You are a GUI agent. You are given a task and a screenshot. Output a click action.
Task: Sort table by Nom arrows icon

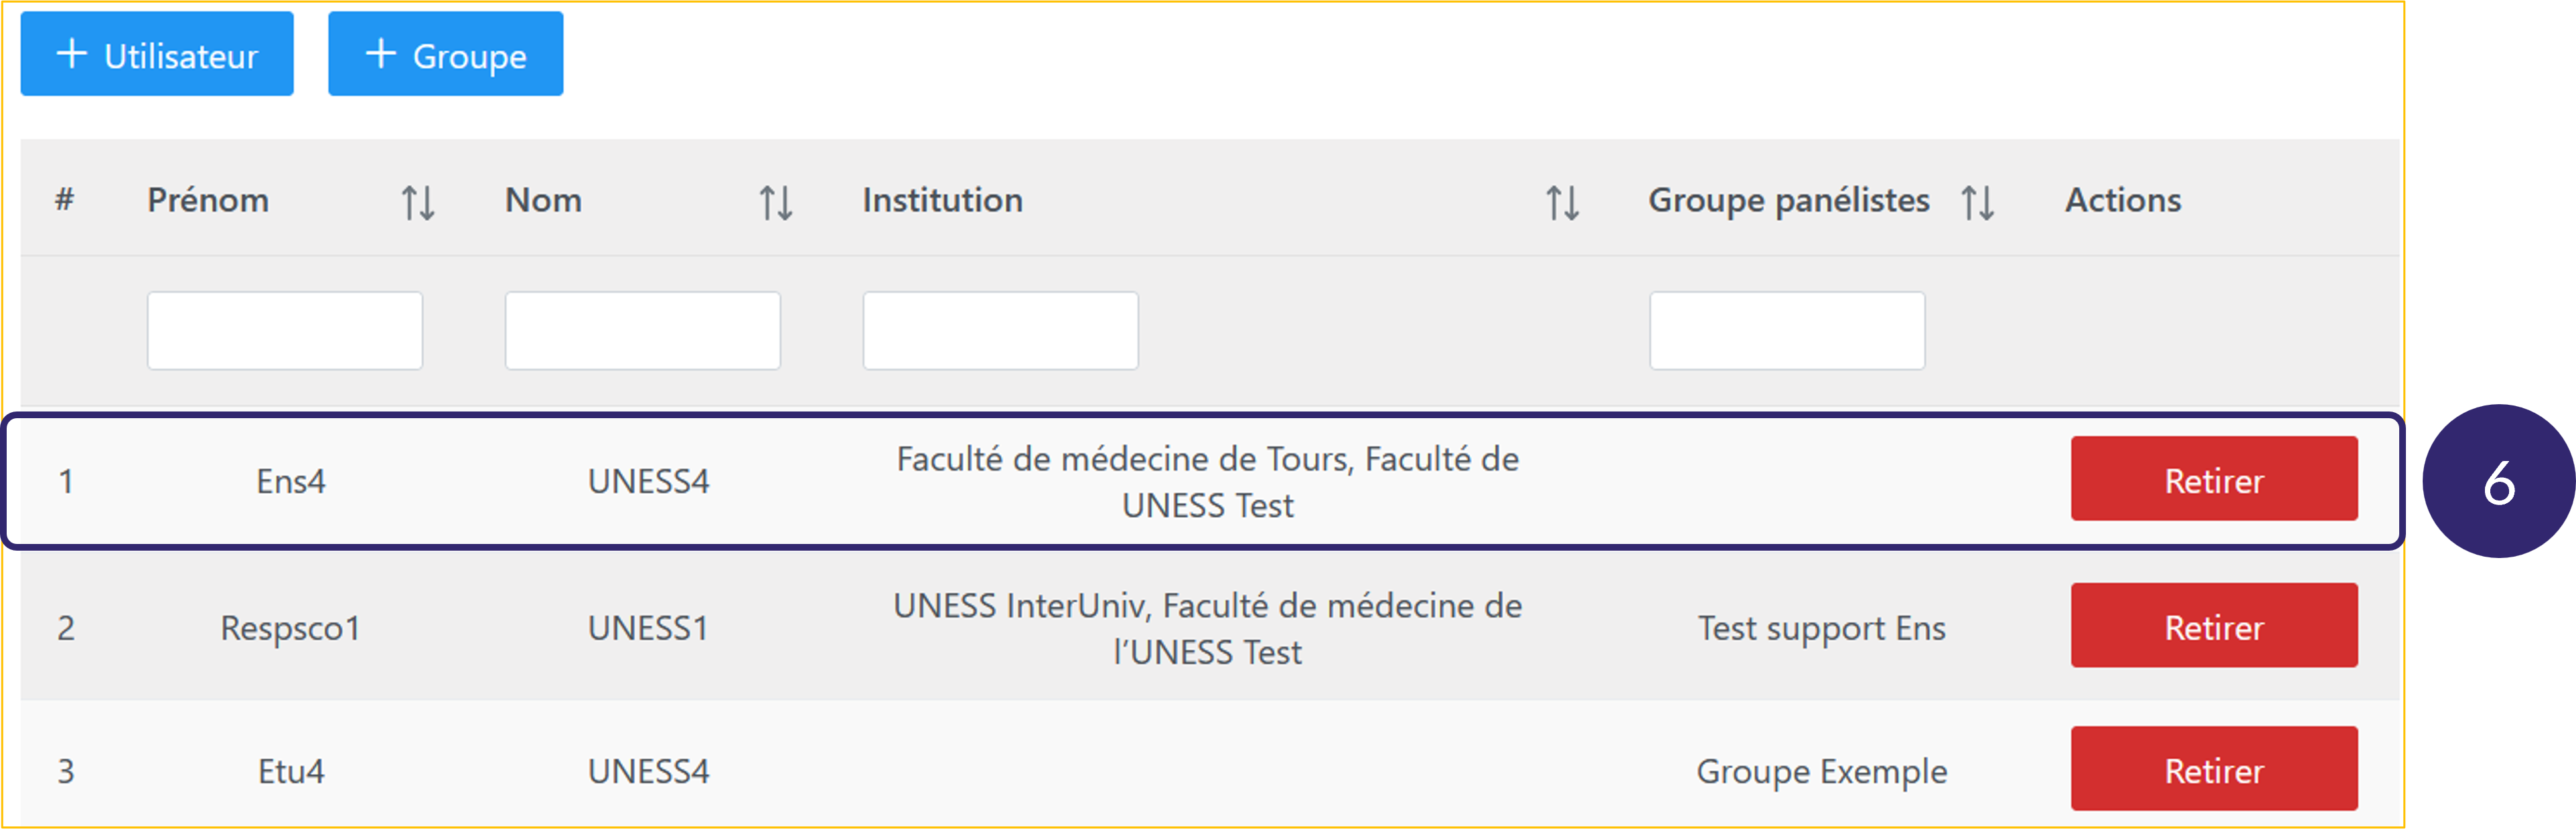point(775,203)
